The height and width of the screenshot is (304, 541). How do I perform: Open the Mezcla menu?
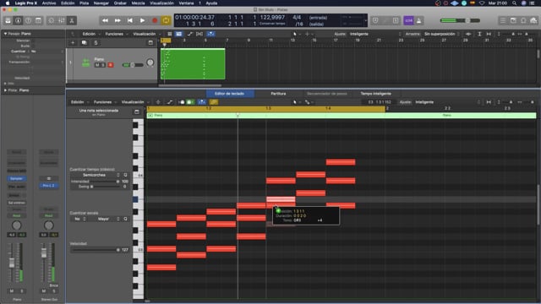pyautogui.click(x=138, y=3)
